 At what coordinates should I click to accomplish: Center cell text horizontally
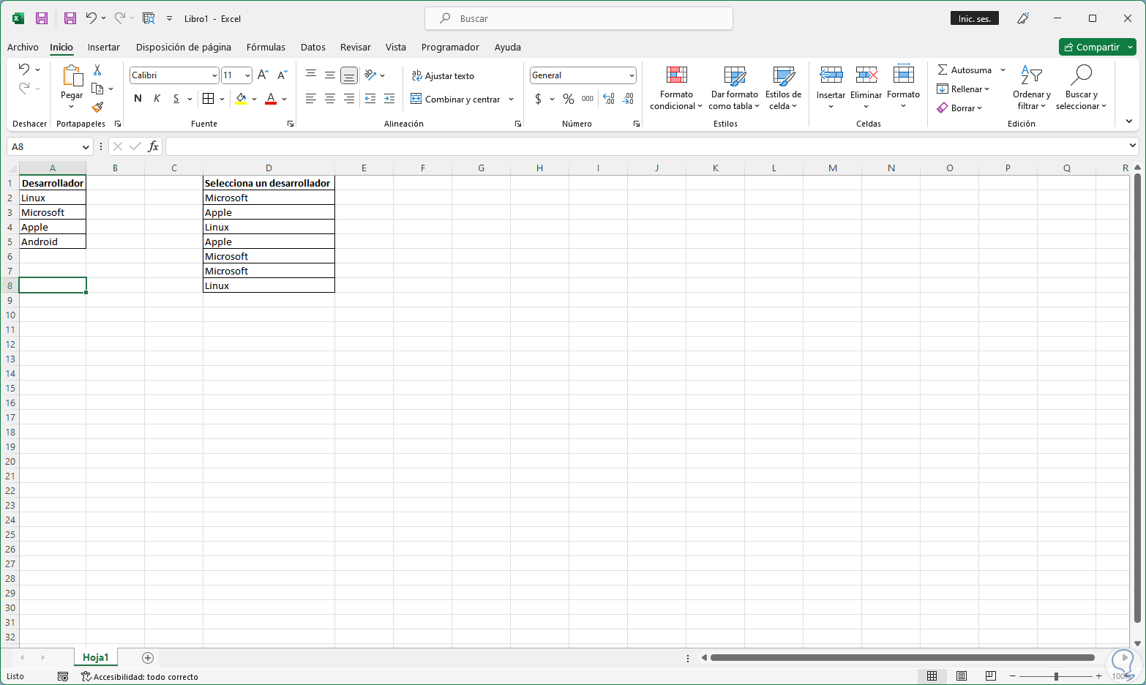coord(330,99)
